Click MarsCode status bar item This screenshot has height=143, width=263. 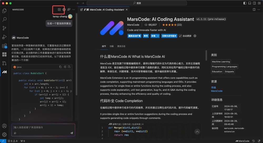[x=242, y=141]
